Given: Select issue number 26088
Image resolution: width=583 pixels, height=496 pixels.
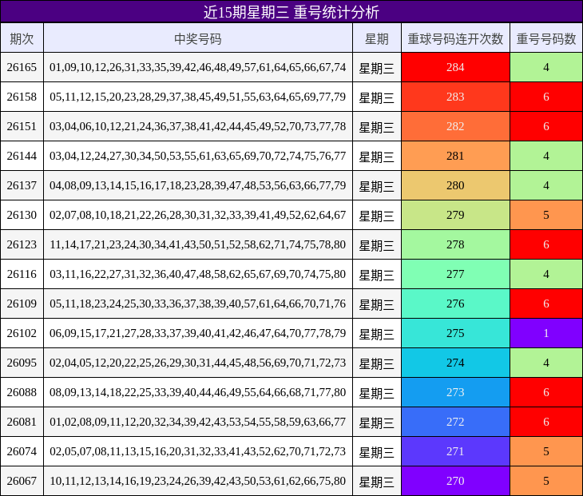Looking at the screenshot, I should click(x=22, y=392).
